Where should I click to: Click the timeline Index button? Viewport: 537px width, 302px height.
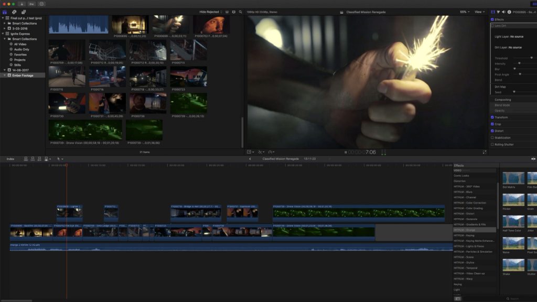[x=10, y=158]
